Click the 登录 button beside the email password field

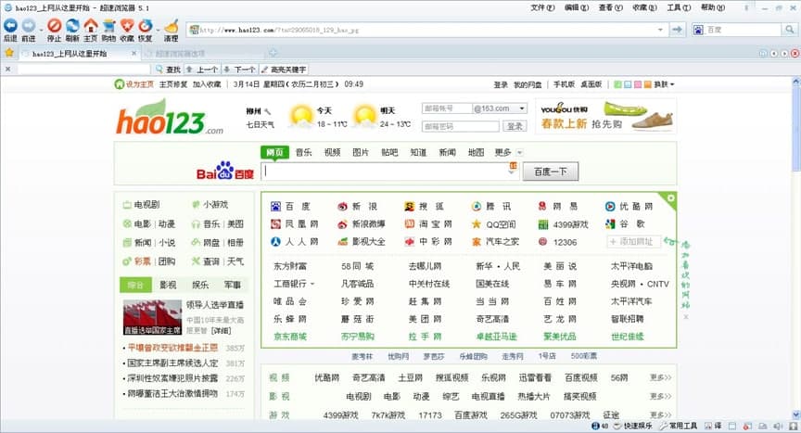pos(515,126)
